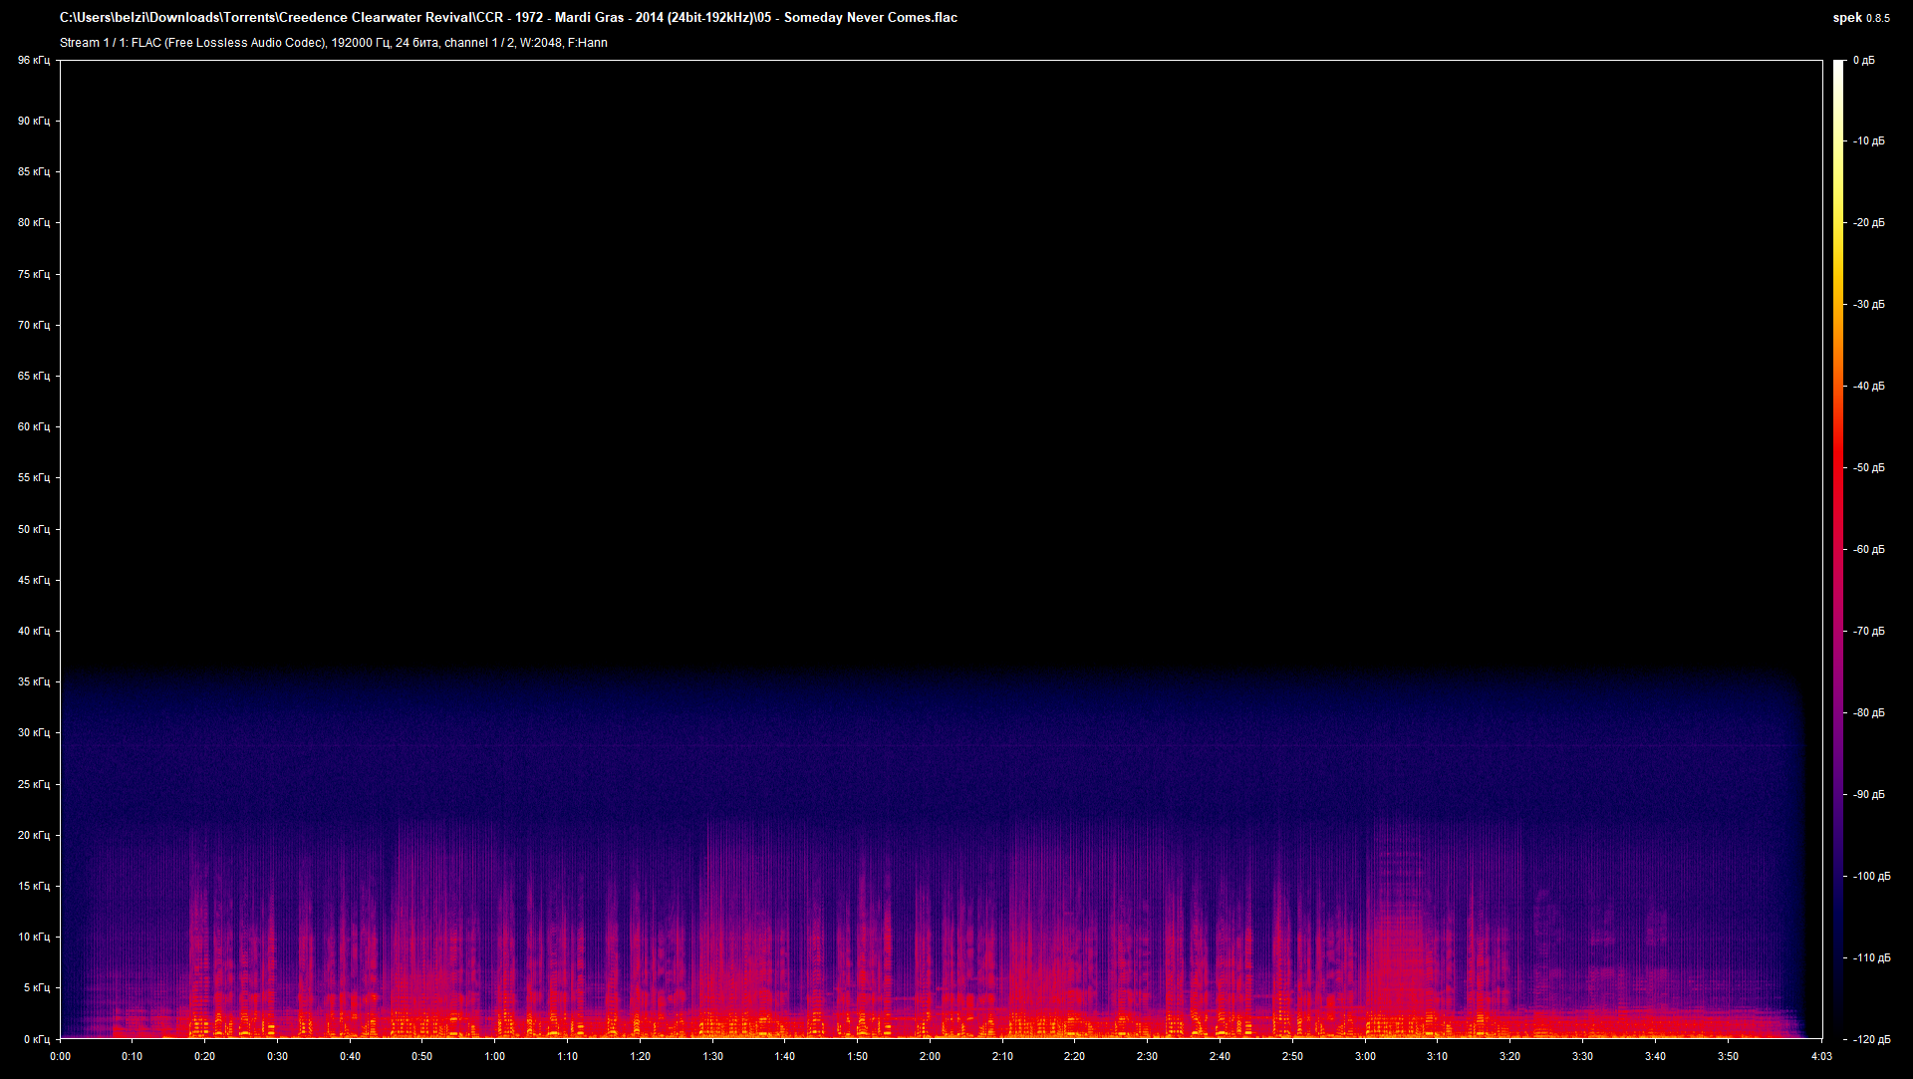Click the spek version label
Image resolution: width=1913 pixels, height=1079 pixels.
pos(1860,17)
